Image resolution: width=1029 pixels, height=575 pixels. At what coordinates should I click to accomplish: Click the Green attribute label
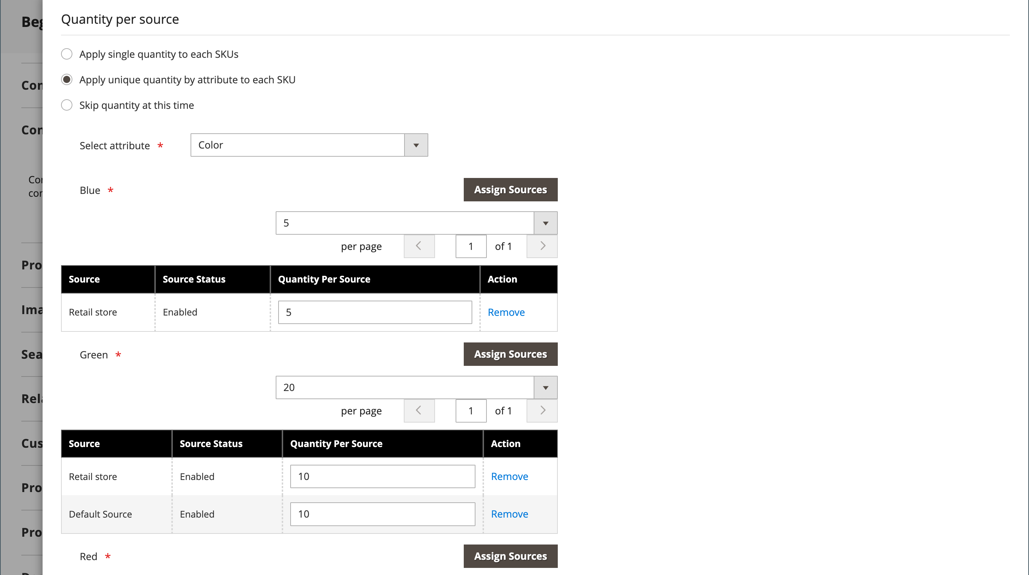[x=94, y=355]
